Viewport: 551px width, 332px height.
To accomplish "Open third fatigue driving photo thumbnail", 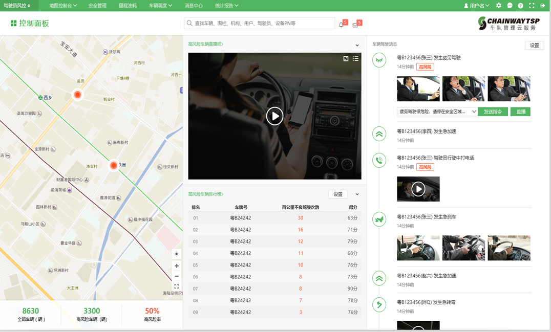I will click(x=509, y=89).
